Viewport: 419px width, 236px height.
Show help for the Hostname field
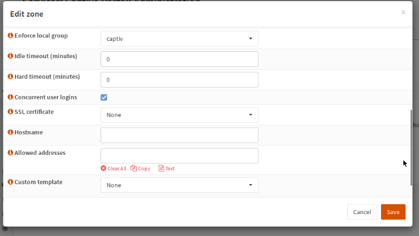pyautogui.click(x=10, y=132)
